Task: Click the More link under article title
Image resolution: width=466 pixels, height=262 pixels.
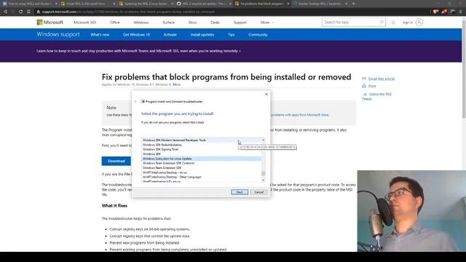Action: click(176, 84)
